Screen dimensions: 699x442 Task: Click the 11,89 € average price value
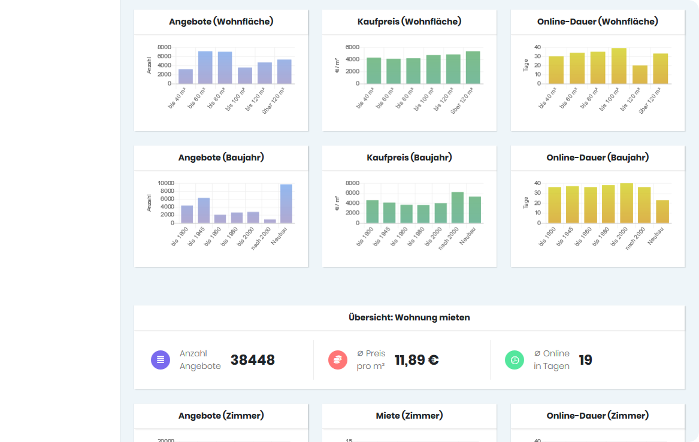(417, 360)
